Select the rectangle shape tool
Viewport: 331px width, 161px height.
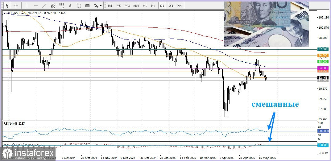click(x=87, y=6)
